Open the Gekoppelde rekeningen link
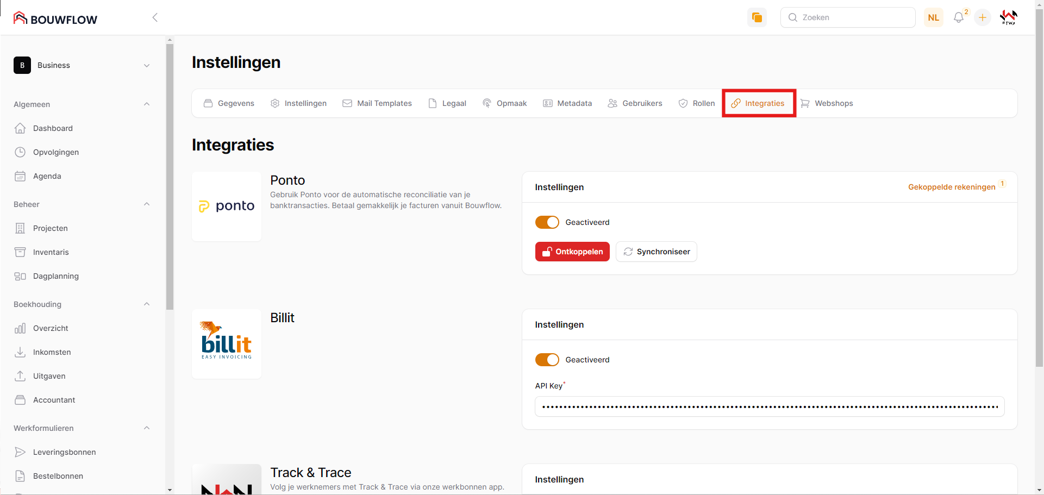Image resolution: width=1044 pixels, height=495 pixels. click(951, 187)
